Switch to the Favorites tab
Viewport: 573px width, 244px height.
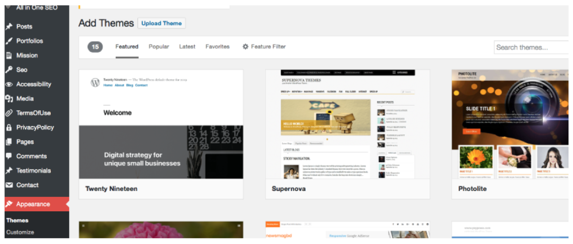click(x=218, y=47)
